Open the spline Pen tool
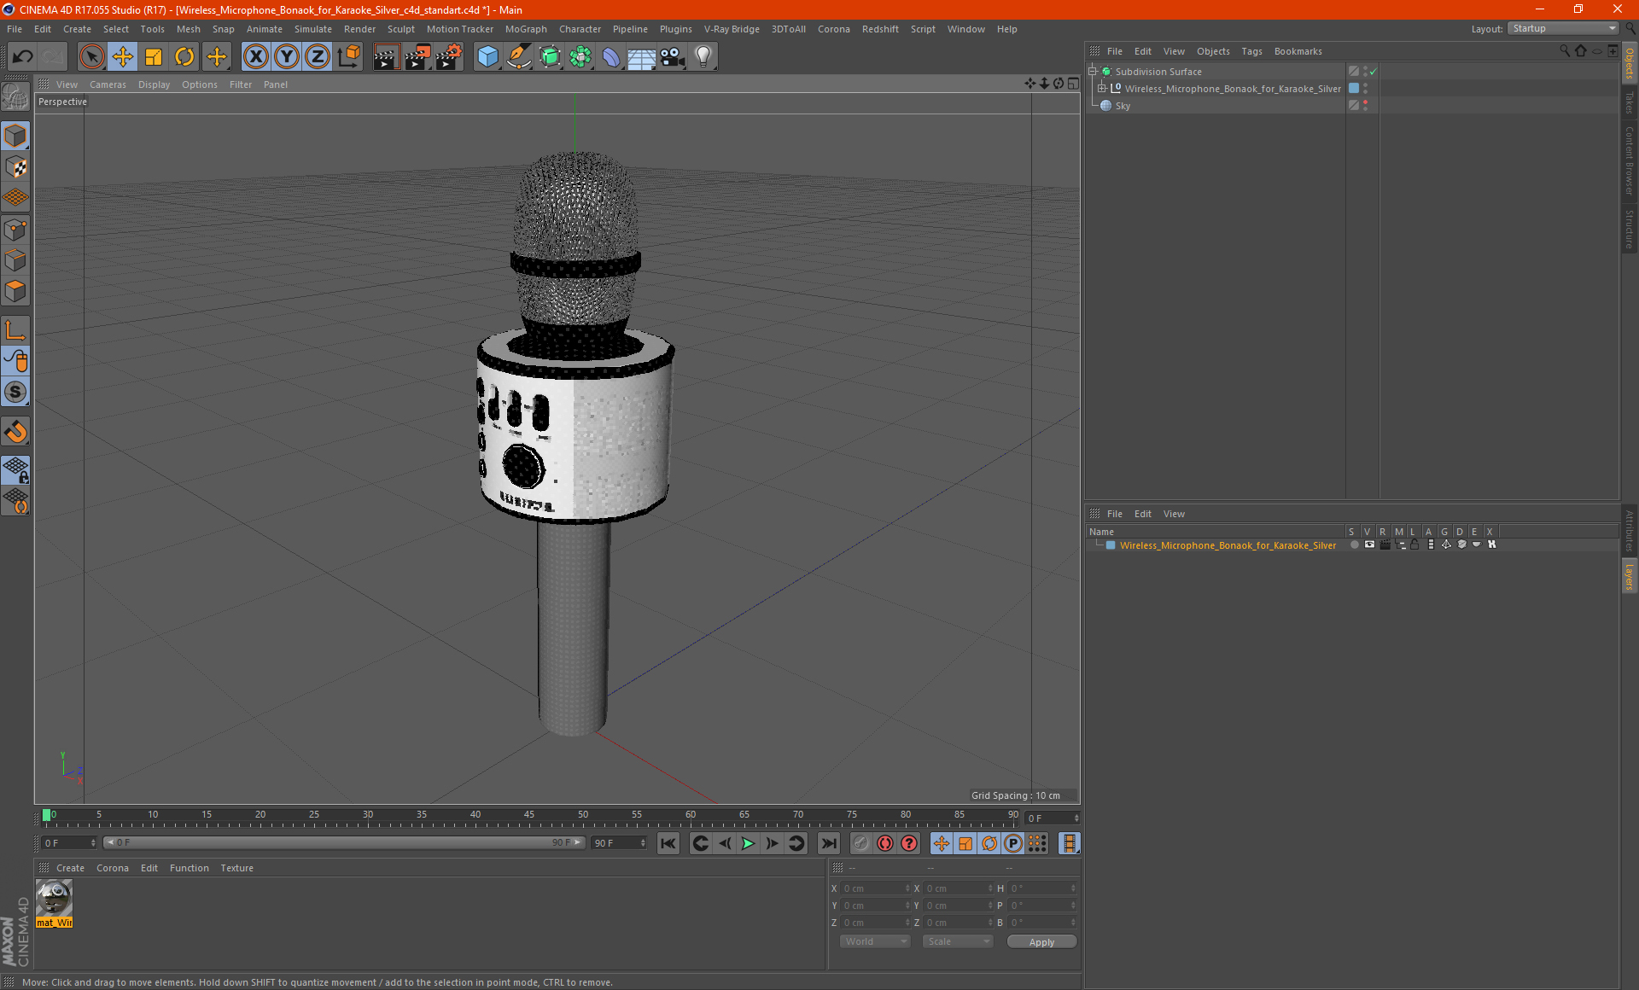 (x=518, y=56)
